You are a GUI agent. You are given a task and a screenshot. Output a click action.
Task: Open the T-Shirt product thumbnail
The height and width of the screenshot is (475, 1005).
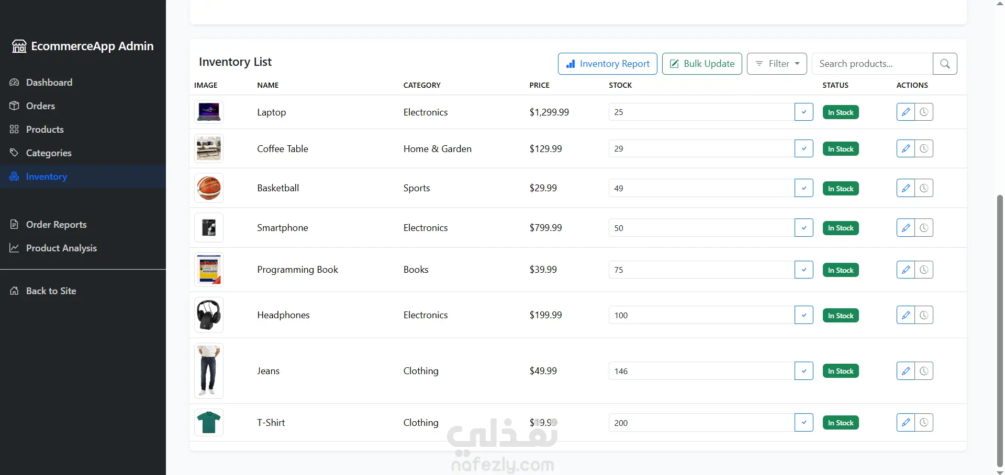coord(209,423)
